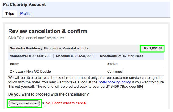
Task: Click the Confirmed status text
Action: click(x=115, y=71)
